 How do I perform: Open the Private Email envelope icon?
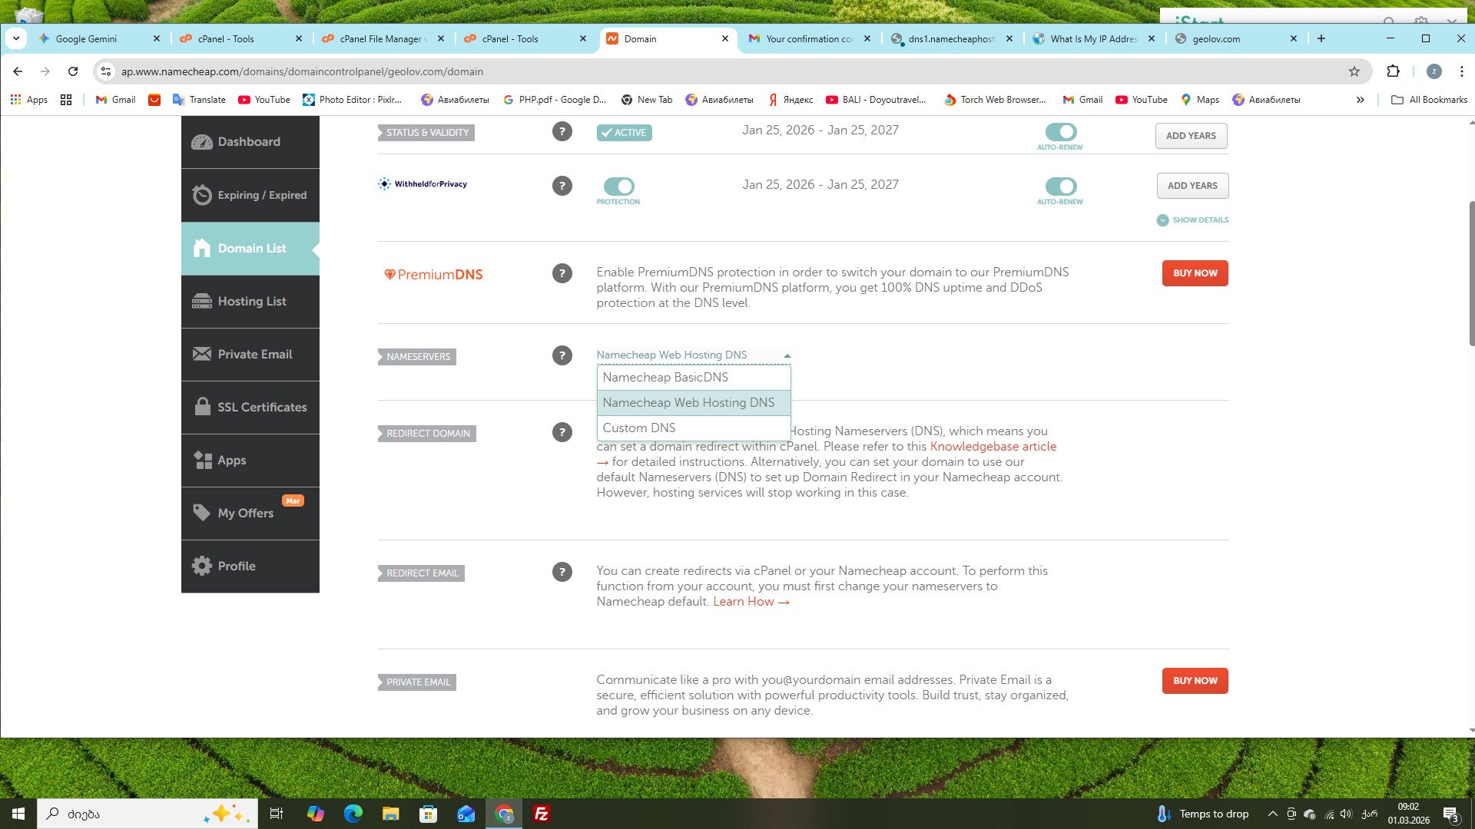pyautogui.click(x=202, y=354)
